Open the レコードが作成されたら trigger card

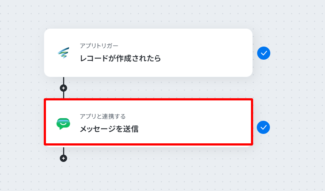(148, 53)
